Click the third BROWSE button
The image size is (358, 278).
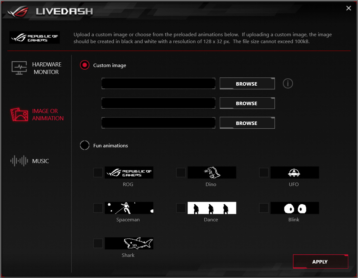tap(247, 123)
